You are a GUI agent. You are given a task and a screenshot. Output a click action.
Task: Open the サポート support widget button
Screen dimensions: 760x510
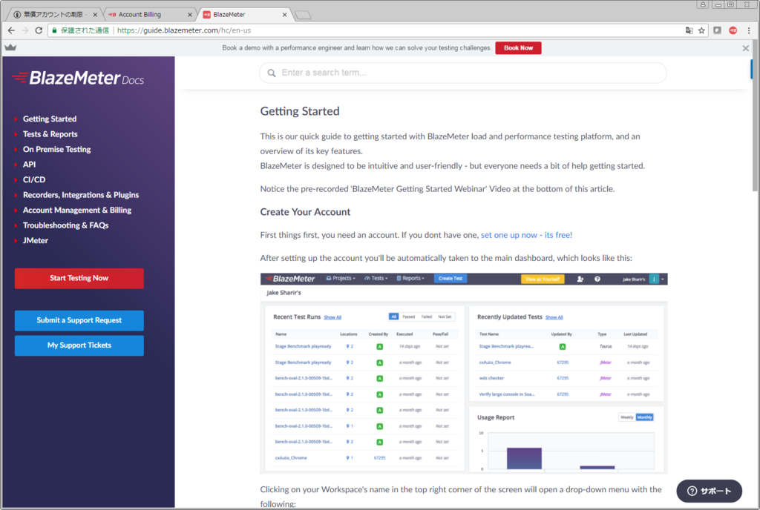point(709,491)
